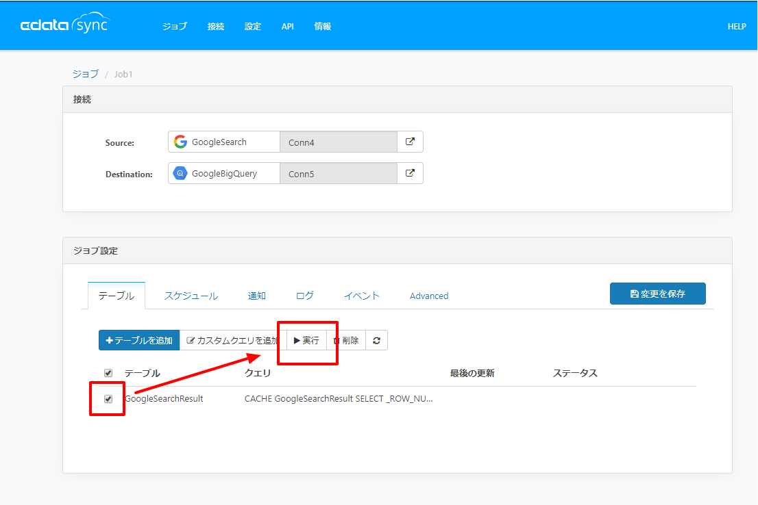Click the GoogleBigQuery destination logo icon

180,173
